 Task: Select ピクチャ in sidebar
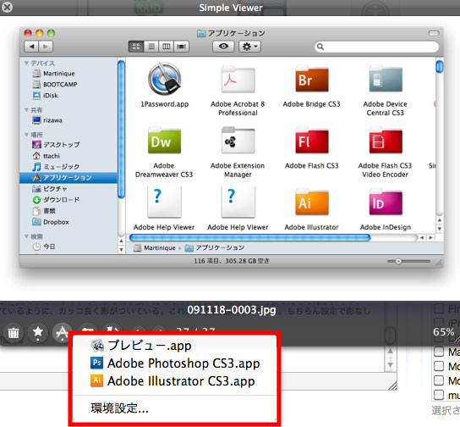[x=68, y=189]
